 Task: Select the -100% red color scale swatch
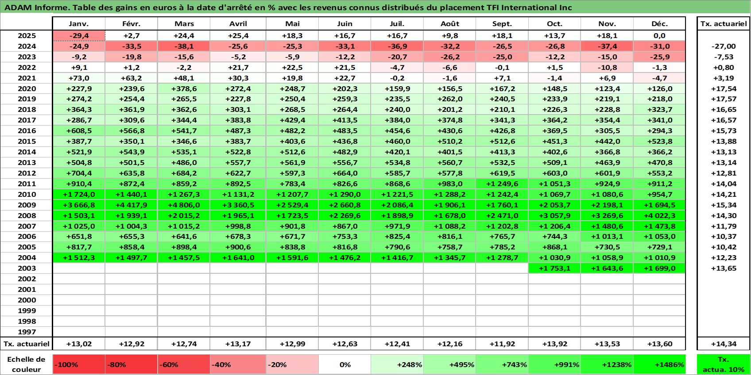(79, 364)
